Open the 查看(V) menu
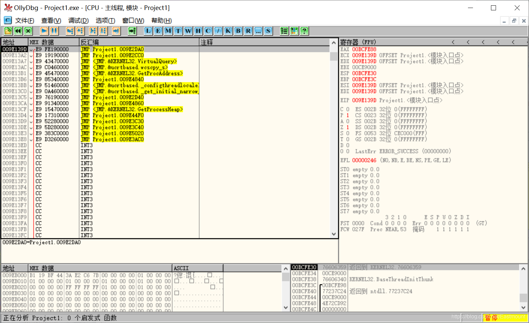 pos(51,21)
